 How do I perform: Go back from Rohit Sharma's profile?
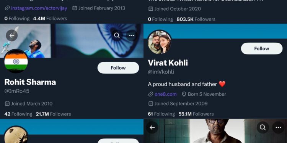tap(12, 35)
